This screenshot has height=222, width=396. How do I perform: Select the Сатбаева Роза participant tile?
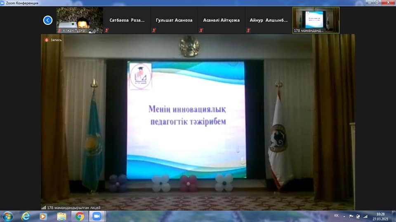point(127,20)
